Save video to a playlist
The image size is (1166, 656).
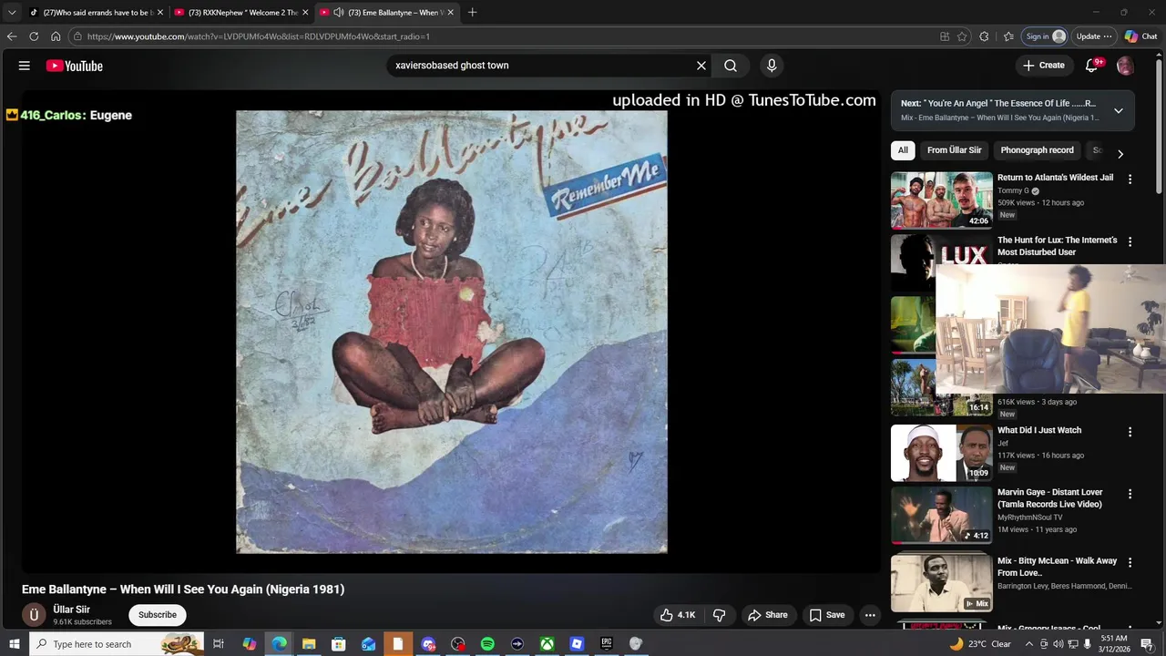(x=827, y=615)
